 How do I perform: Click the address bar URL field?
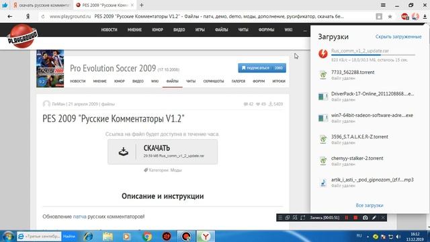pos(208,16)
